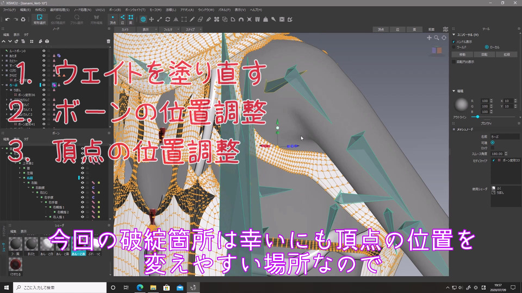Select the move cross-arrows tool
The width and height of the screenshot is (522, 293).
pos(151,20)
